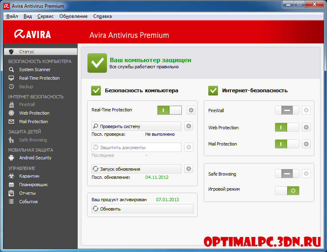Click the list icon beside События

pyautogui.click(x=11, y=202)
